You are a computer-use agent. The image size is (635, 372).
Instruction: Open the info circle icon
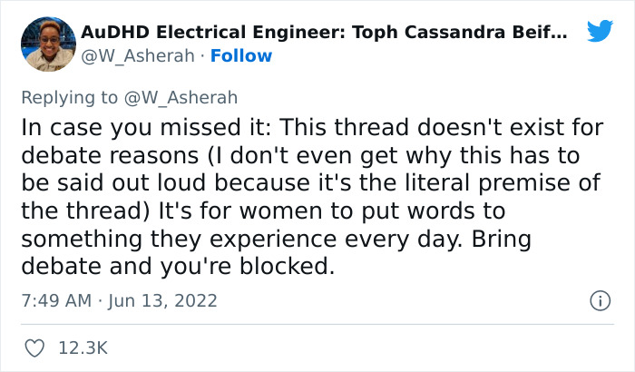[600, 299]
